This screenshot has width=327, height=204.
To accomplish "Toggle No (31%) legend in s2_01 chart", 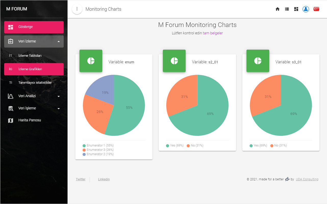I will coord(195,145).
